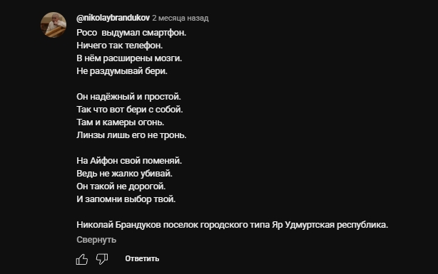Reply using the 'Ответить' button
Viewport: 438px width, 274px height.
[142, 258]
